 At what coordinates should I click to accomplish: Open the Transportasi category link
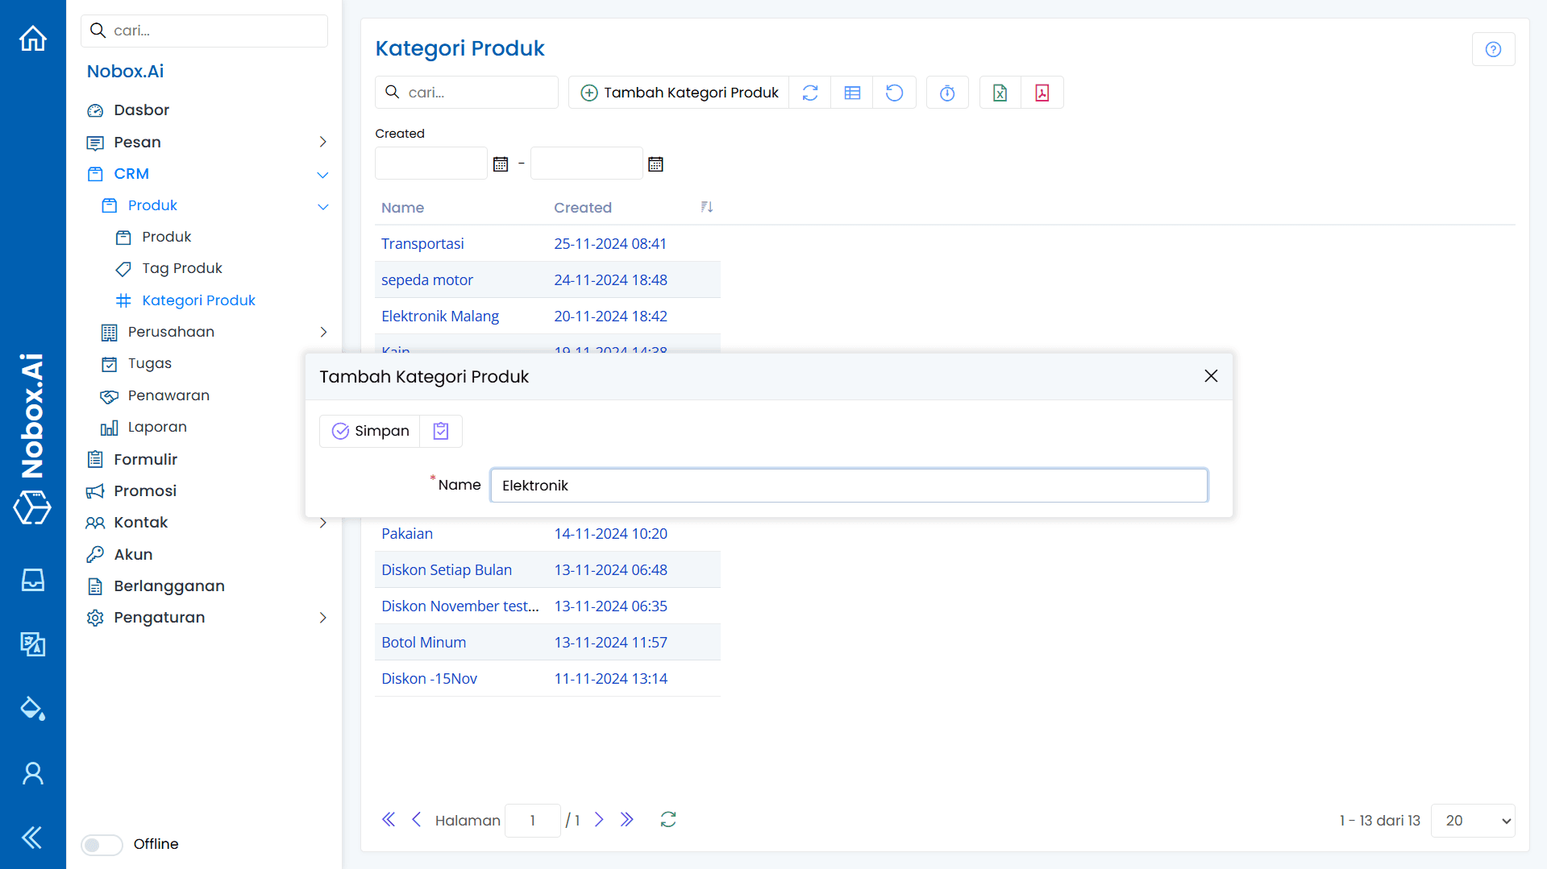422,243
